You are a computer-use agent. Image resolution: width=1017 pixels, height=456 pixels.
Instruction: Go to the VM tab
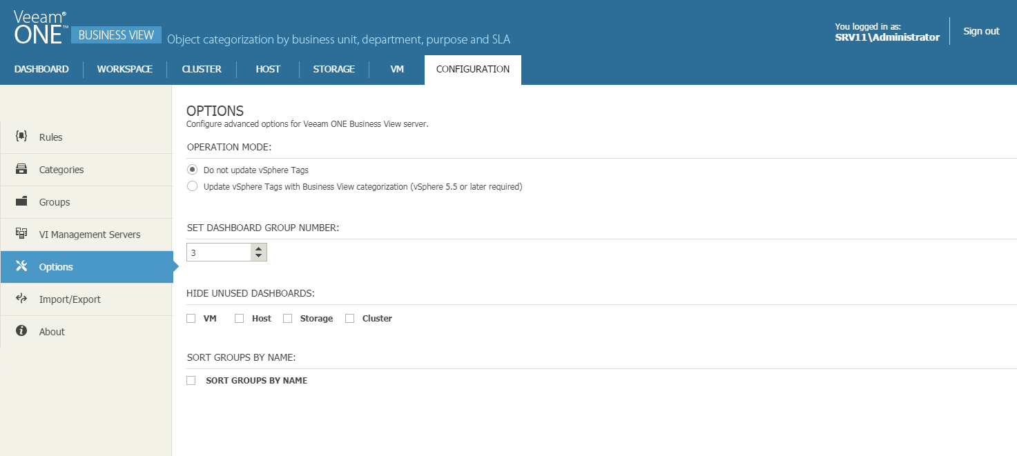pos(397,69)
